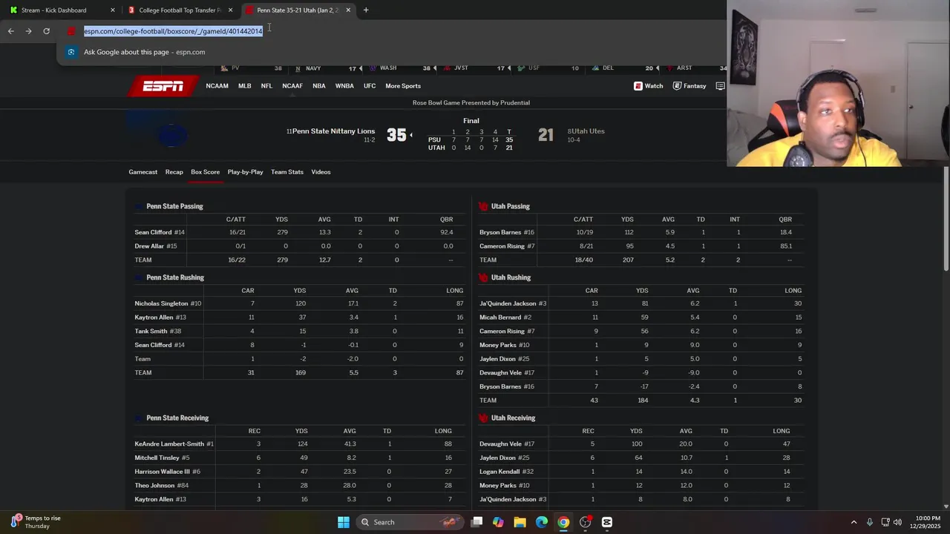Click the ESPN logo
950x534 pixels.
point(163,86)
